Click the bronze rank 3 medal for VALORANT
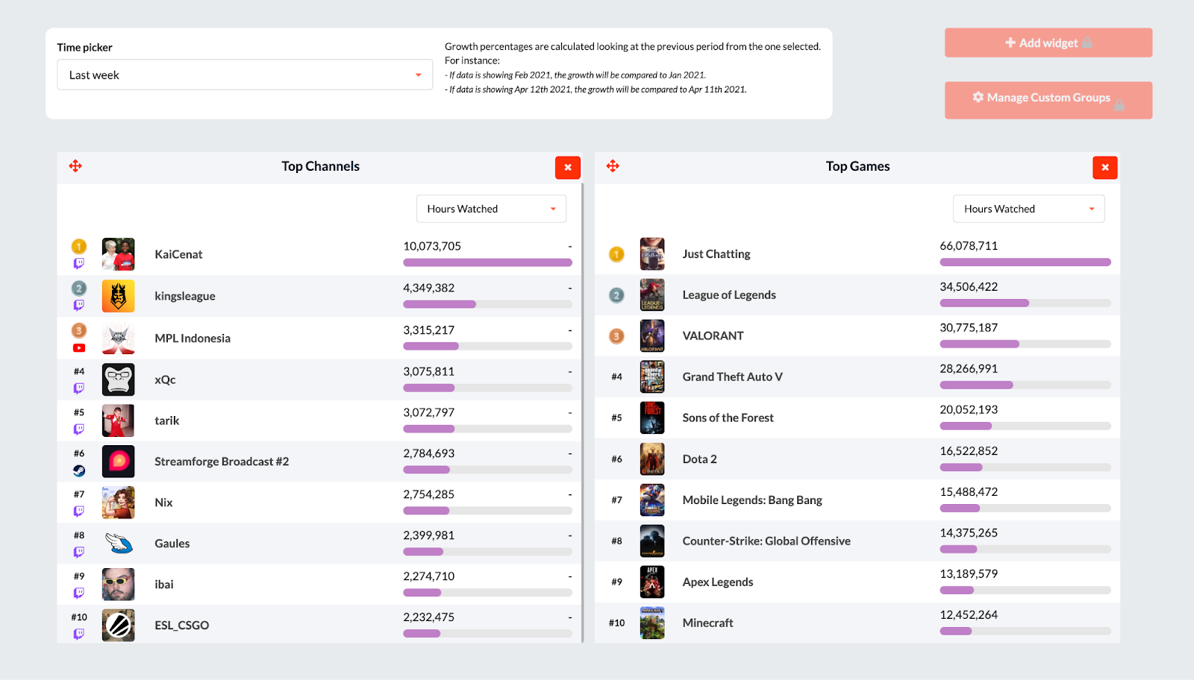 [616, 336]
